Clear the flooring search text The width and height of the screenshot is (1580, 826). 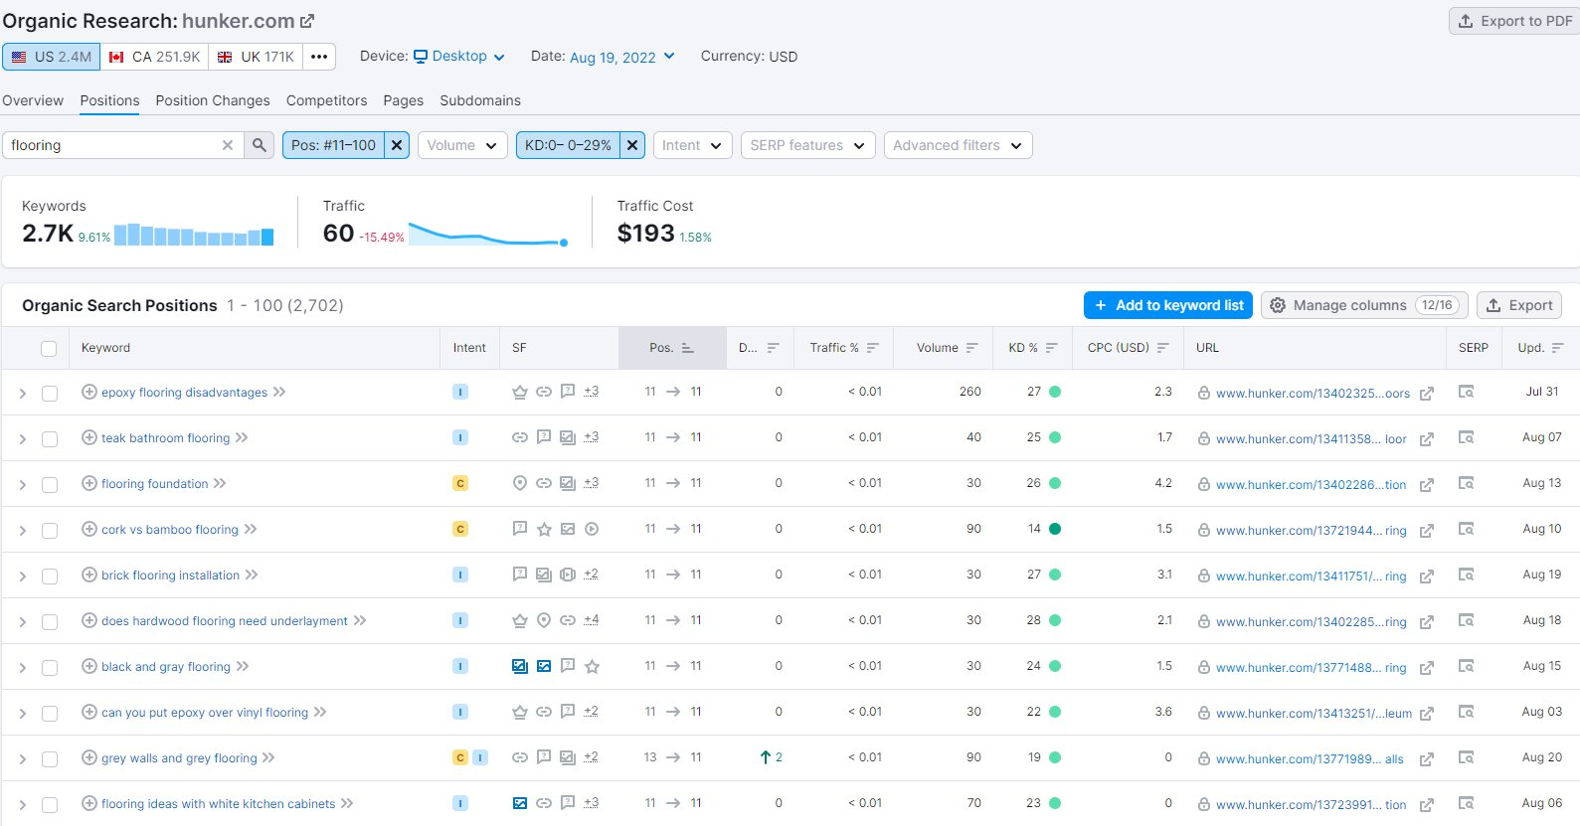228,145
